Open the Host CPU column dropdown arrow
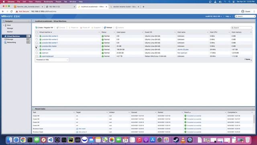 click(229, 32)
